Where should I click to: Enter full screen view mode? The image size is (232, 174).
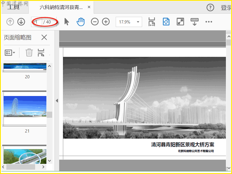coord(180,22)
